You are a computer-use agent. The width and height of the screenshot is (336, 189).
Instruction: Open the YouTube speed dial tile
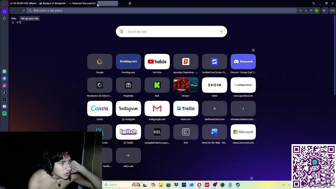157,62
